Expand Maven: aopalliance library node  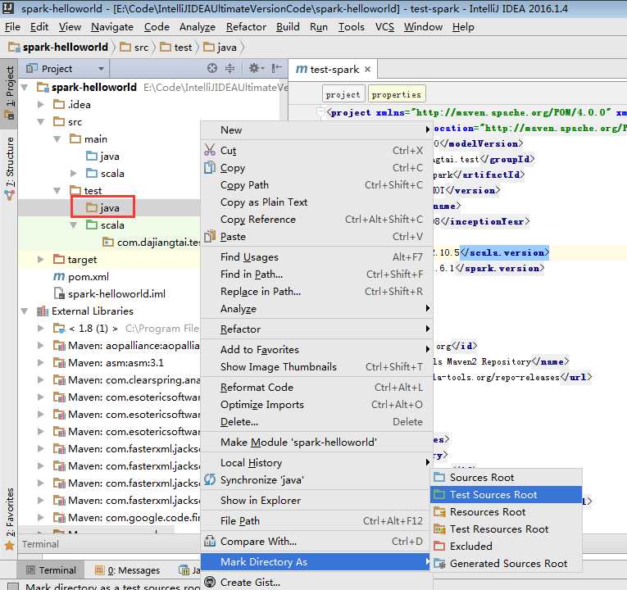click(x=41, y=345)
